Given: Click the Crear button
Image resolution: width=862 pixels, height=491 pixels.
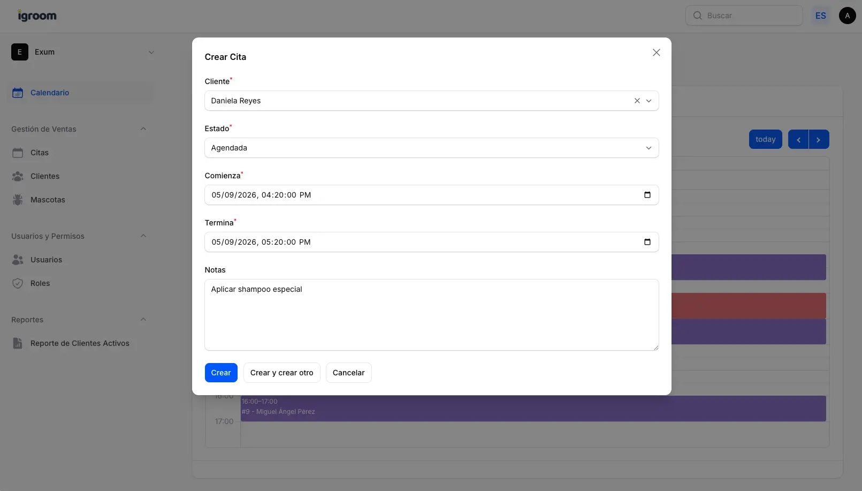Looking at the screenshot, I should pyautogui.click(x=221, y=373).
